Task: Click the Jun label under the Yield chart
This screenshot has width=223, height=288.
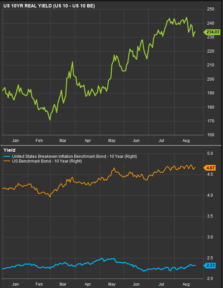Action: (x=136, y=284)
